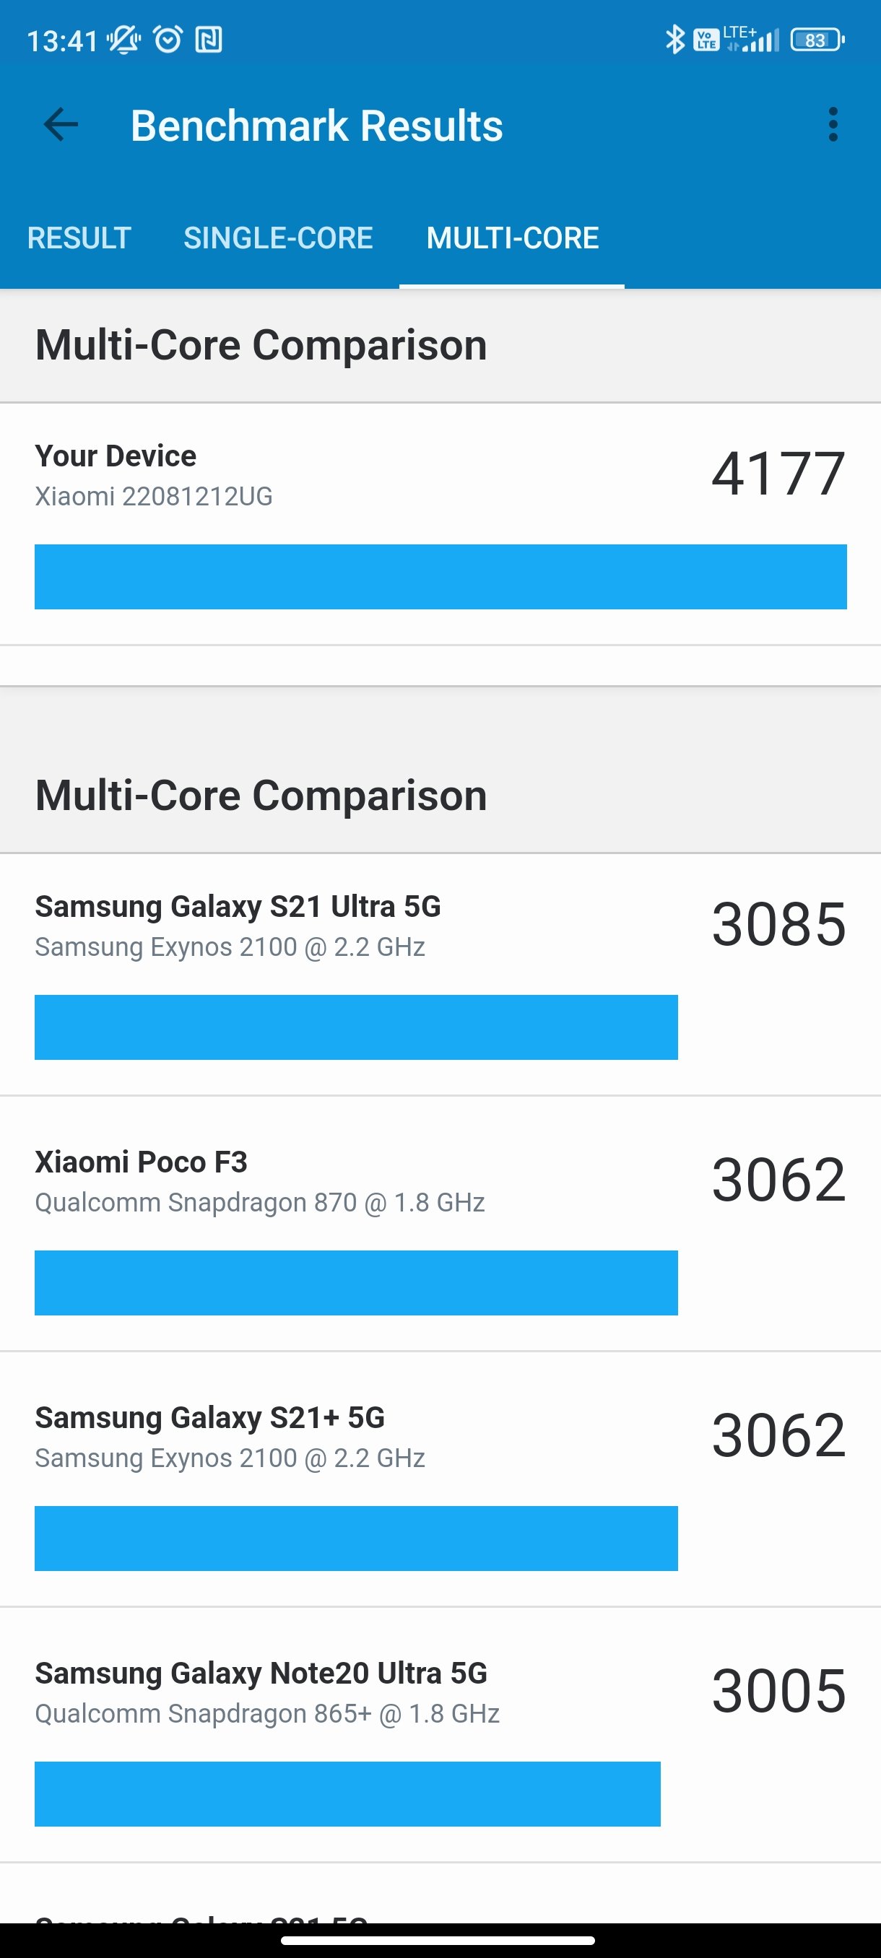Switch to the SINGLE-CORE tab
881x1958 pixels.
[x=278, y=238]
